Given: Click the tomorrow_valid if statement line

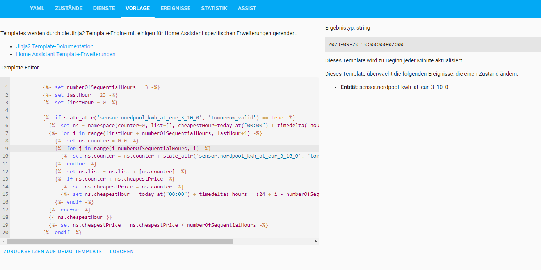Looking at the screenshot, I should tap(169, 118).
